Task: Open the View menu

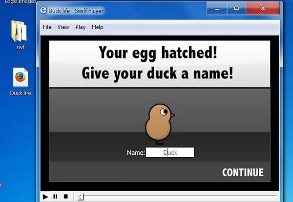Action: coord(63,27)
